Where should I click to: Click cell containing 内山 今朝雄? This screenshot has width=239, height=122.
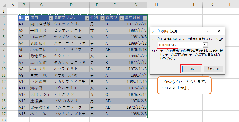pyautogui.click(x=41, y=24)
